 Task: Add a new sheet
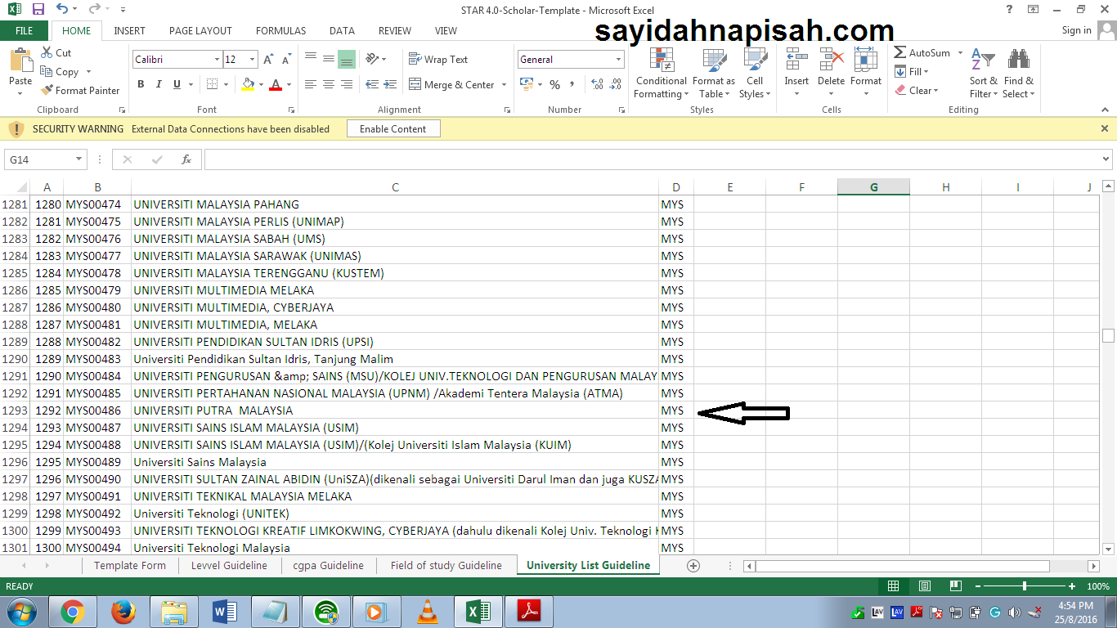693,566
